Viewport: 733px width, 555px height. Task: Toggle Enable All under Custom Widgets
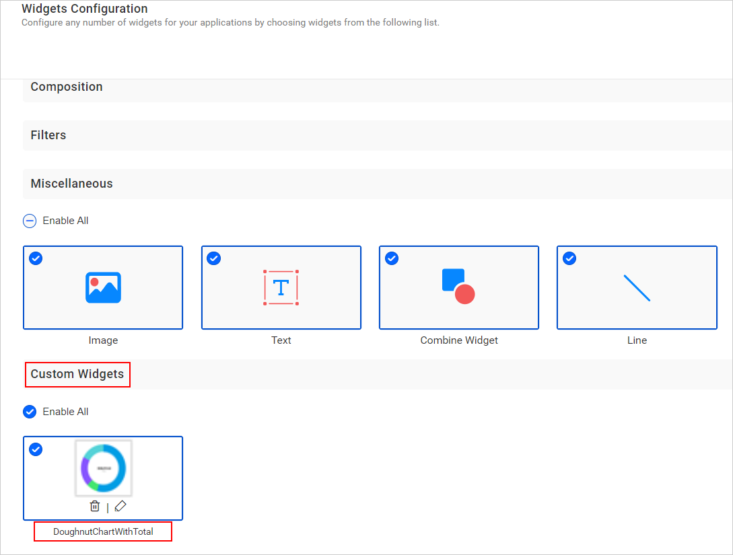tap(30, 412)
